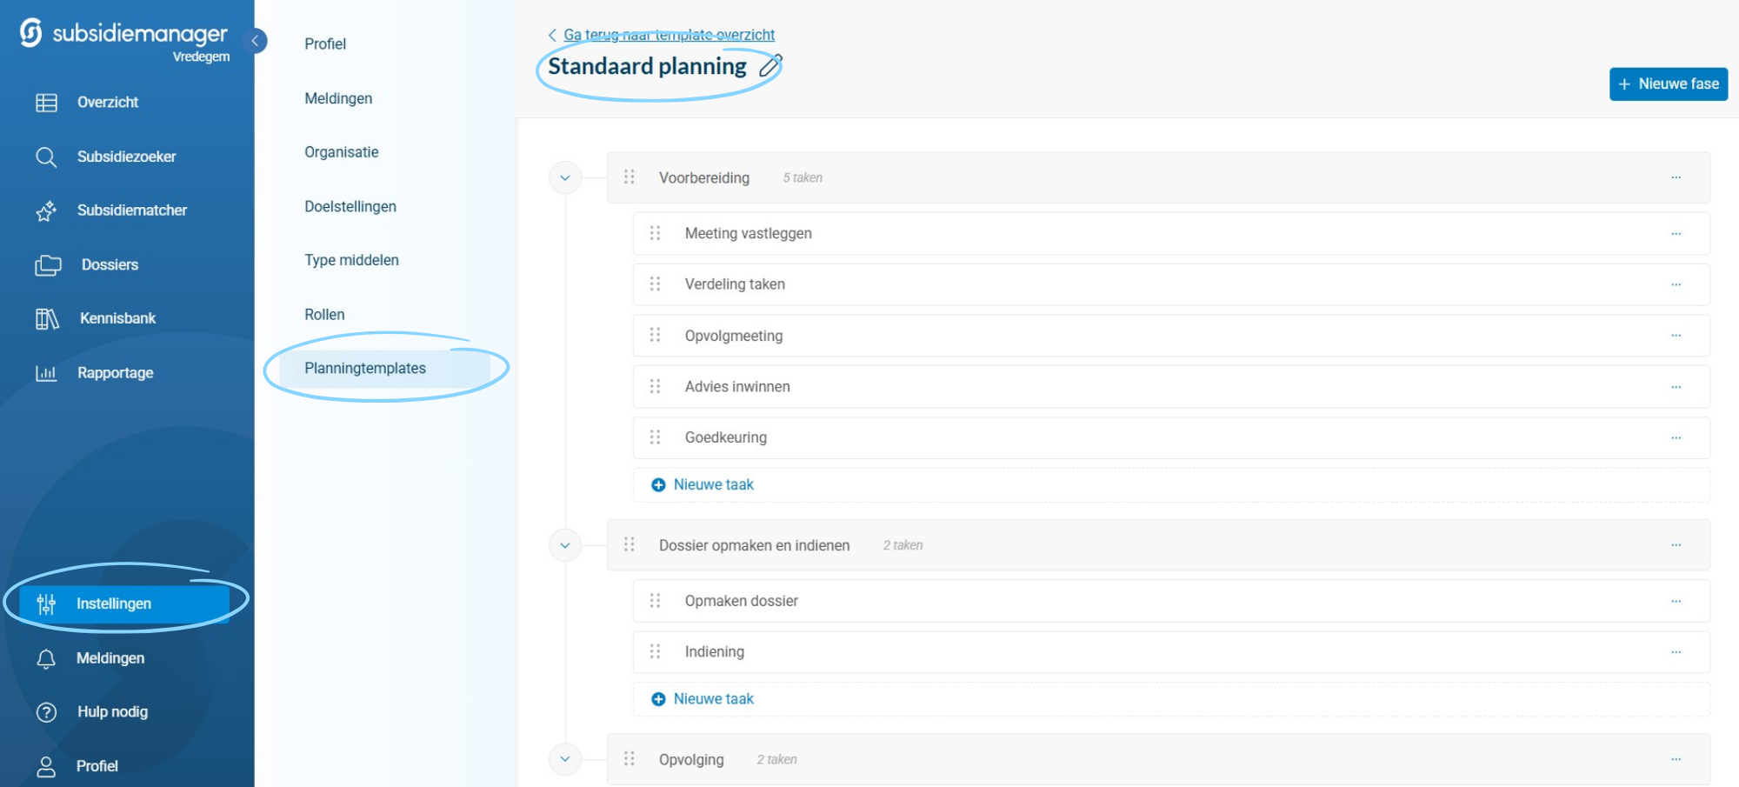The height and width of the screenshot is (787, 1739).
Task: Open Profiel via the person icon
Action: pos(44,764)
